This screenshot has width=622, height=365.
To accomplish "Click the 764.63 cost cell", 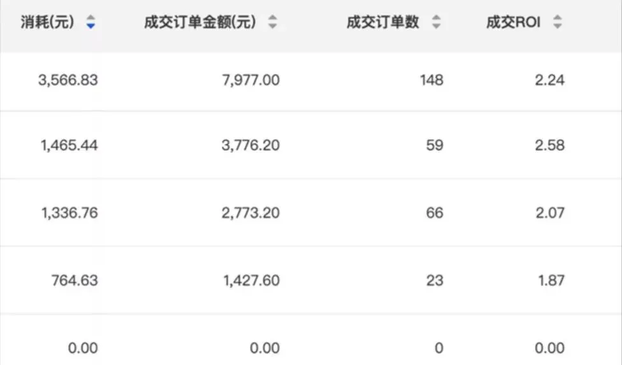I will 75,280.
